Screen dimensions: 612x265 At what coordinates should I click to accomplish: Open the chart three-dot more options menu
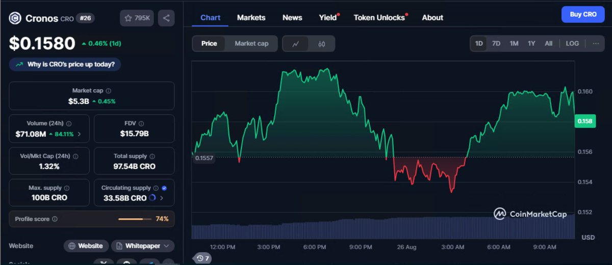(x=596, y=43)
